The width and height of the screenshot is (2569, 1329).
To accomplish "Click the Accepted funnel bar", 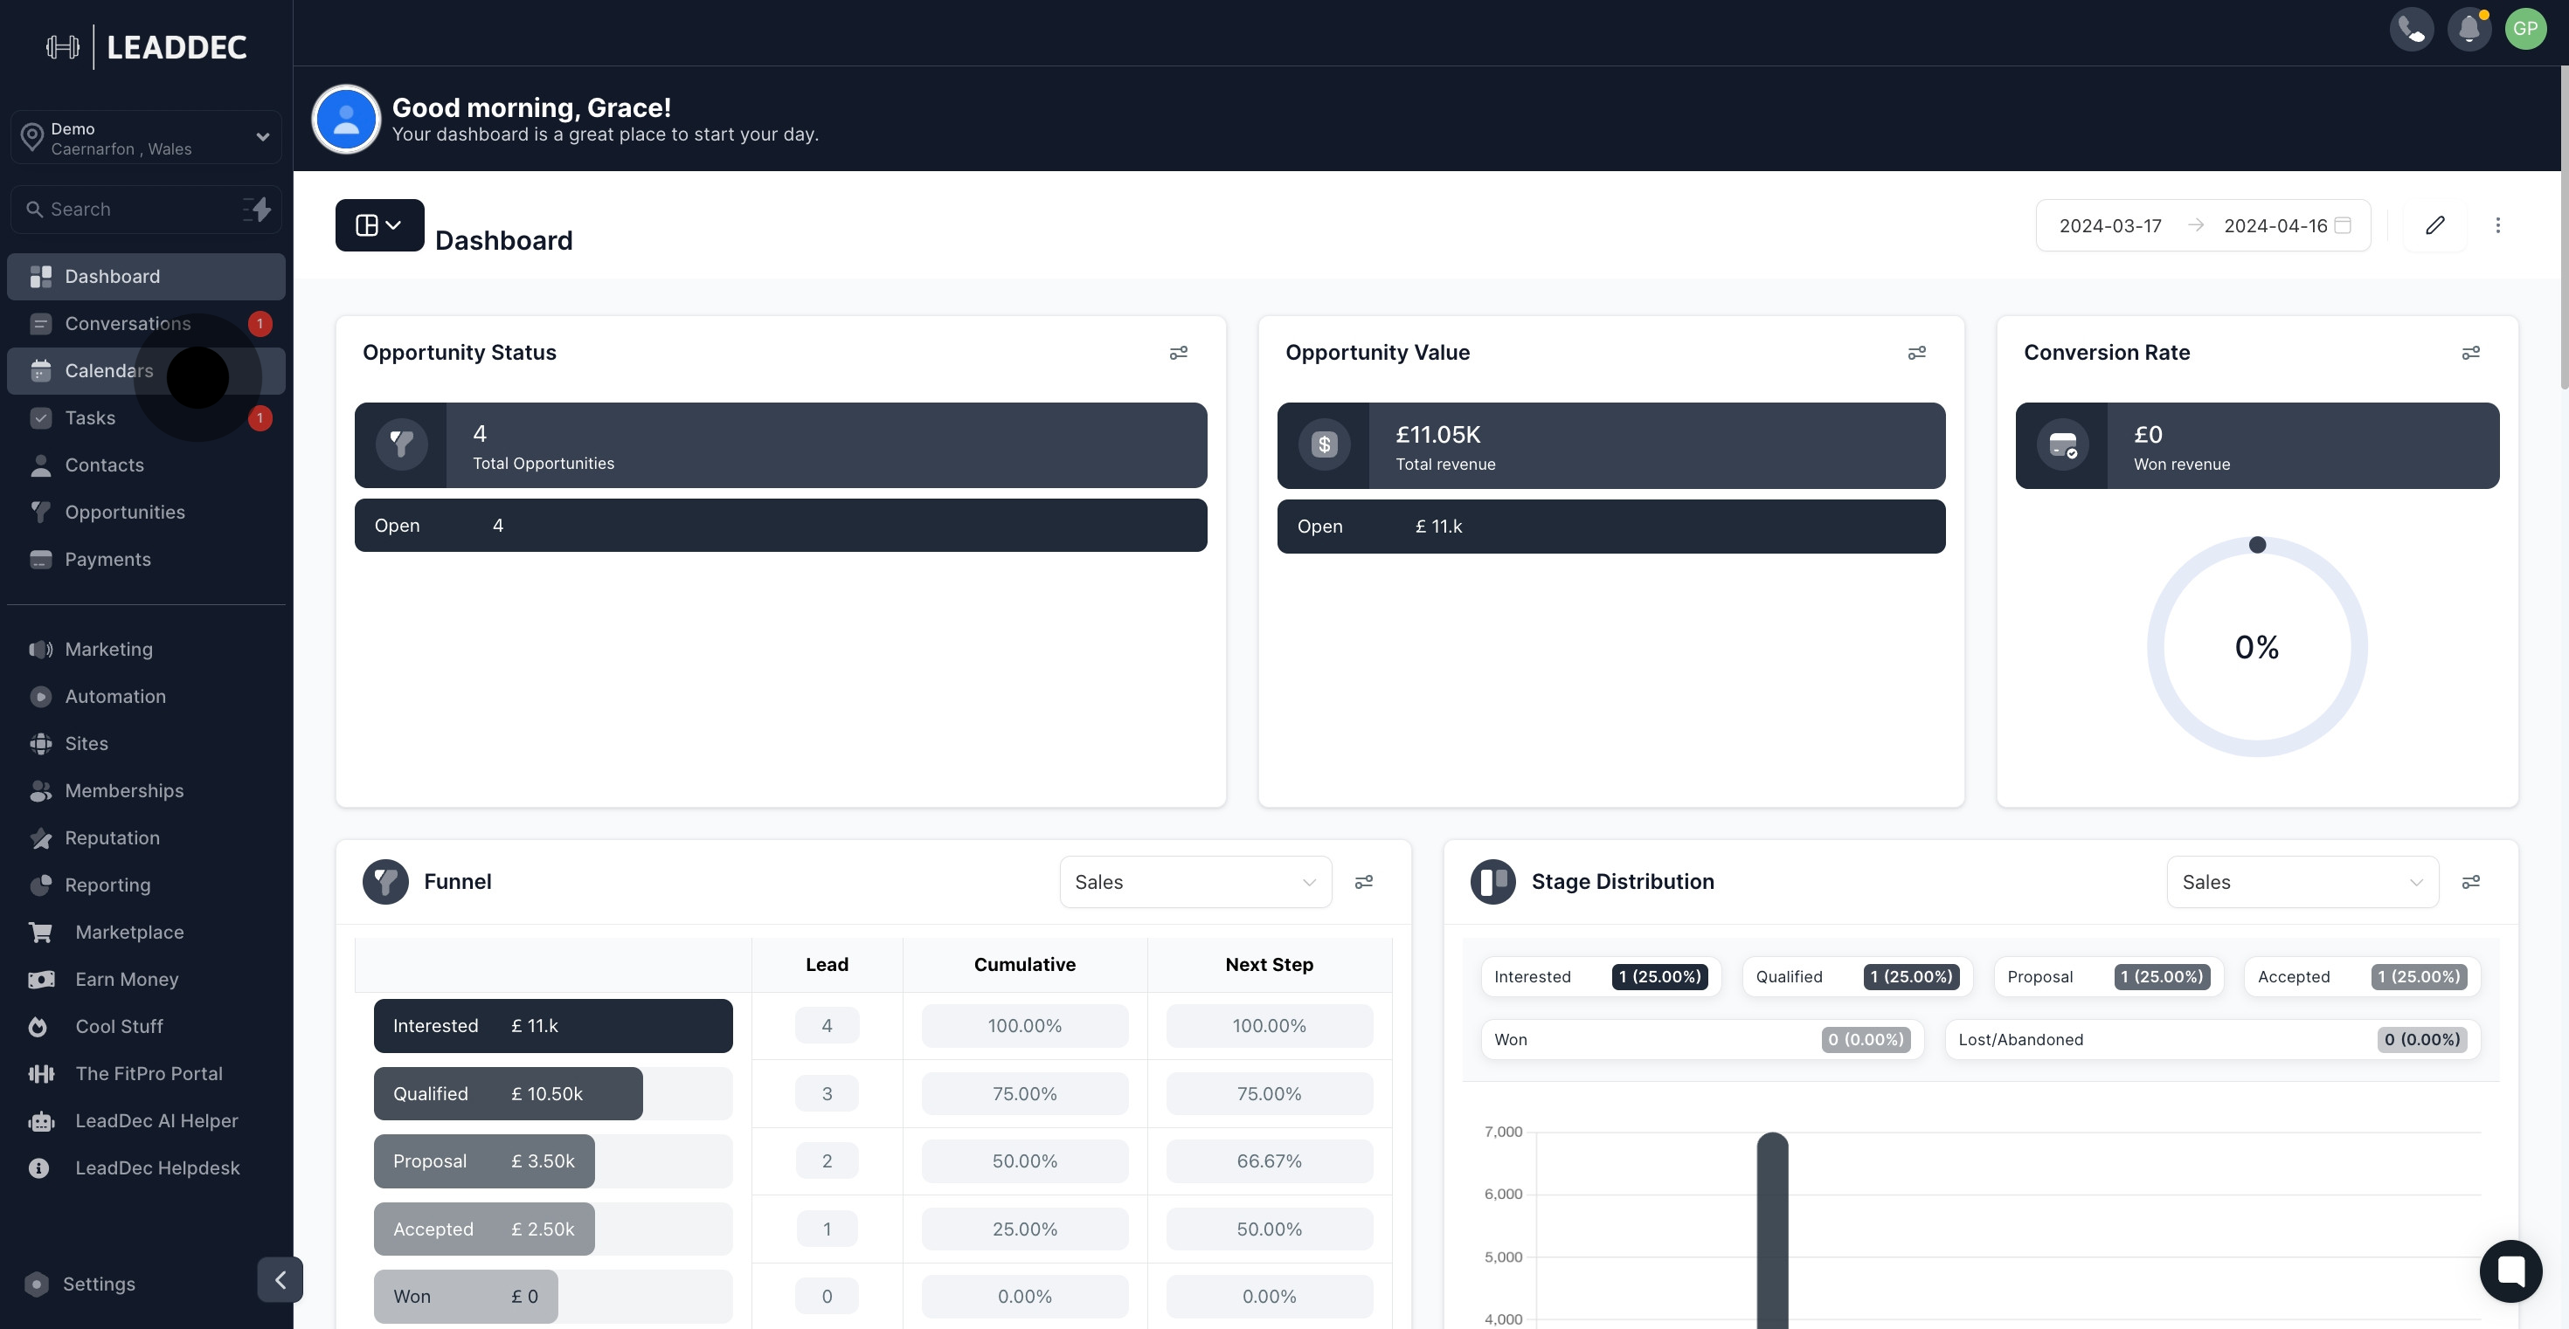I will tap(484, 1229).
